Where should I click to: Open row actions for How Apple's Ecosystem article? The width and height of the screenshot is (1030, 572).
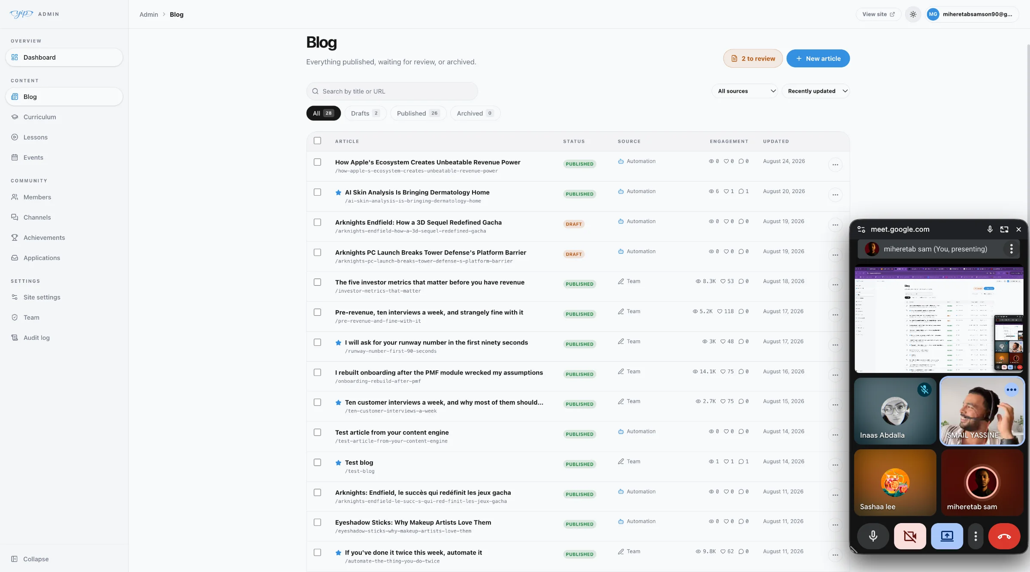click(835, 165)
